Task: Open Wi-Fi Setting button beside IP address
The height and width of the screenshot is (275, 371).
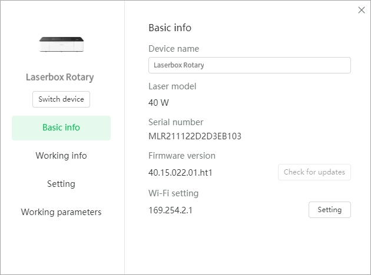Action: coord(330,210)
